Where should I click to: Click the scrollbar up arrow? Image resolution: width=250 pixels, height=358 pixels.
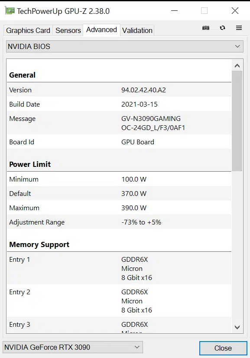(237, 66)
